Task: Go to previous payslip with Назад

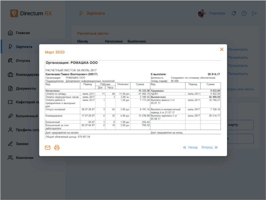Action: click(x=190, y=147)
